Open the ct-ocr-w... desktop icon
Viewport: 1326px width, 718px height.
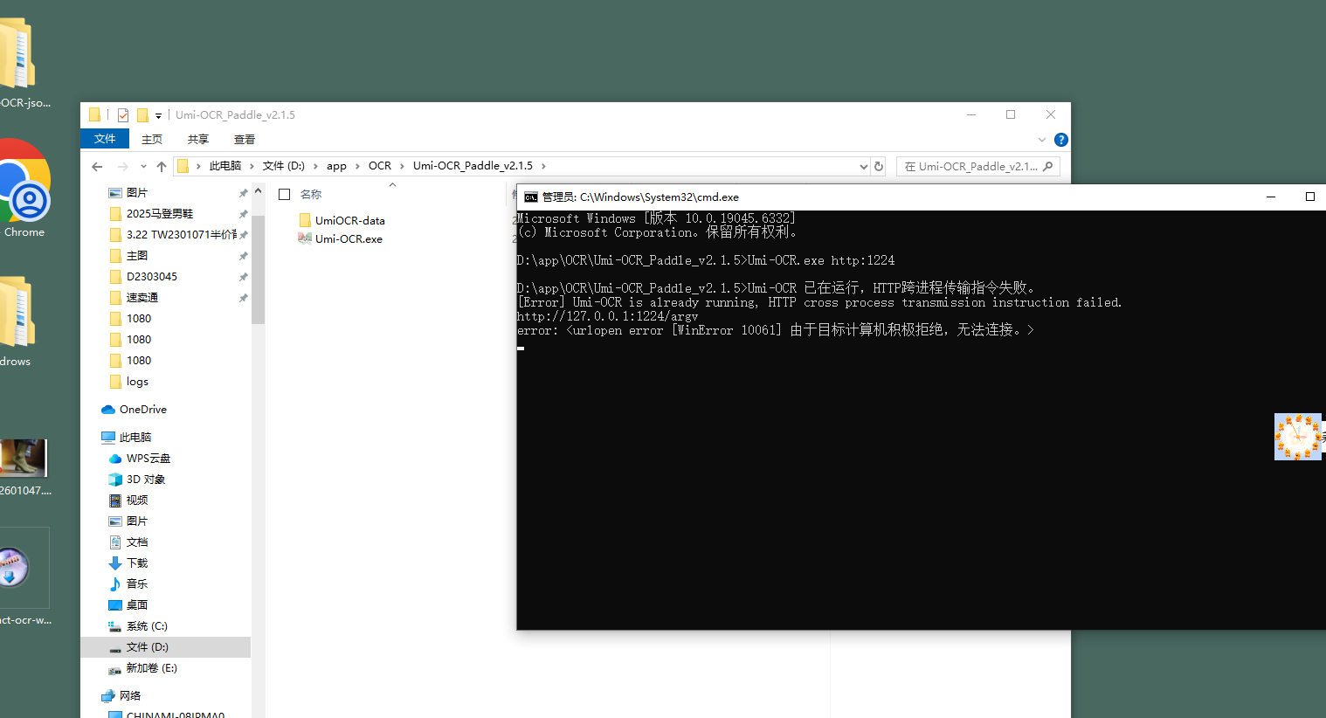click(x=24, y=576)
